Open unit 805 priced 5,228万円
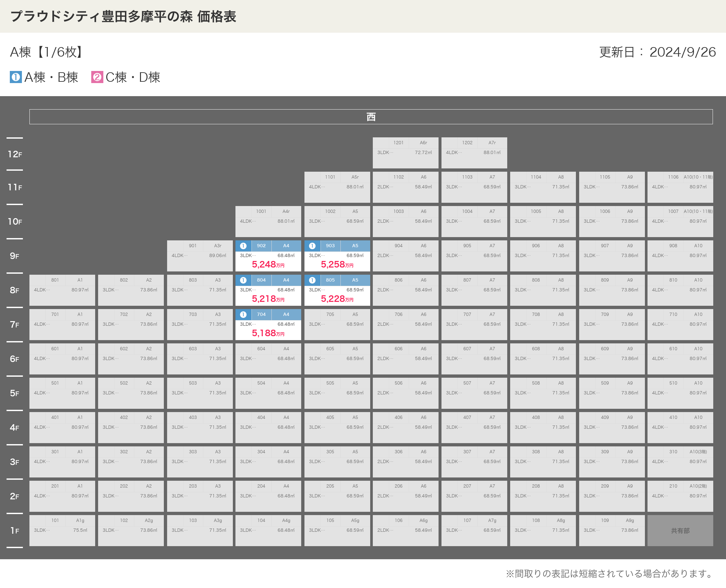The image size is (726, 588). [337, 290]
